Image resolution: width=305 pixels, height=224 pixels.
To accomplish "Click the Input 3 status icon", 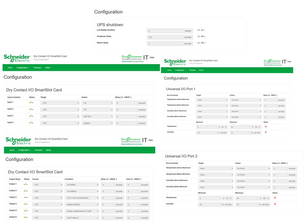I will pyautogui.click(x=31, y=116).
